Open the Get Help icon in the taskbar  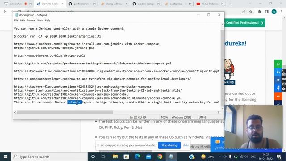coord(192,157)
